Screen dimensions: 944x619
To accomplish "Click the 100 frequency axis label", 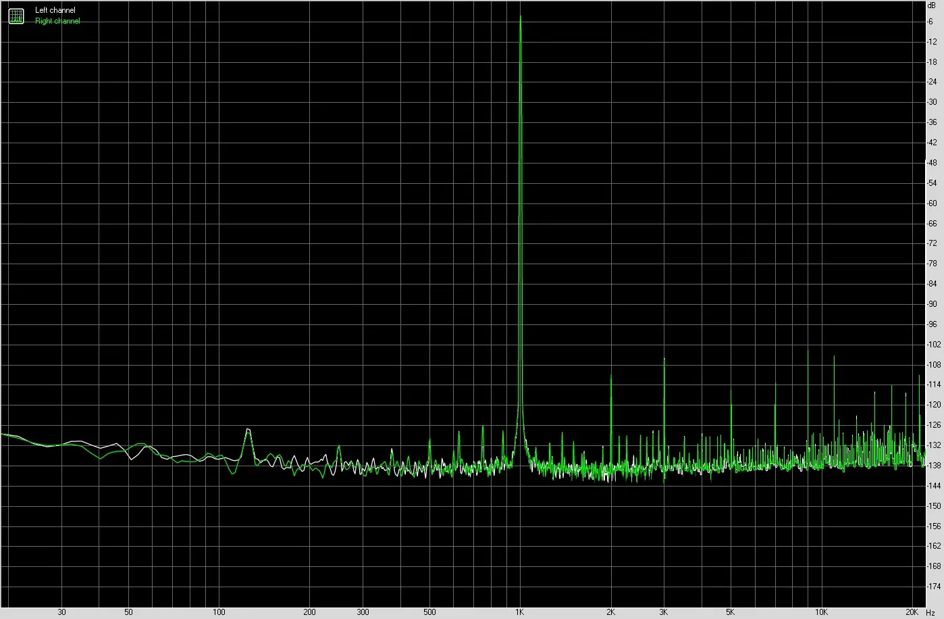I will pyautogui.click(x=218, y=612).
